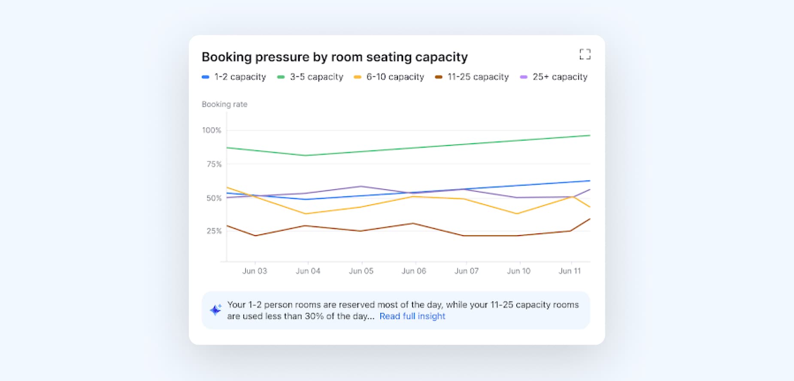This screenshot has height=381, width=794.
Task: Expand the chart to fullscreen
Action: (585, 54)
